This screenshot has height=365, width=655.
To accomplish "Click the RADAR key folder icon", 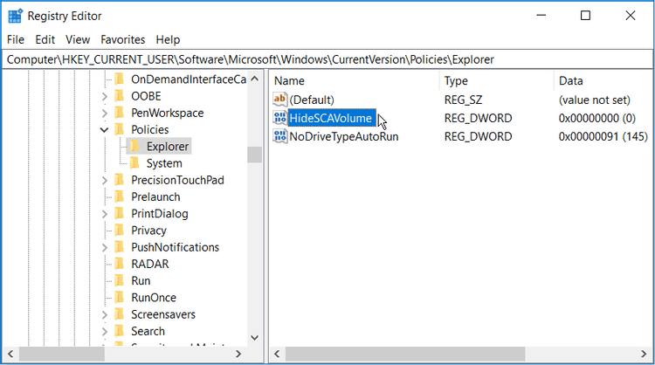I will click(120, 264).
